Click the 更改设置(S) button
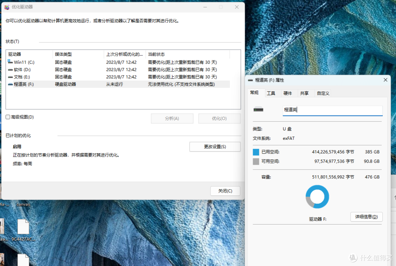This screenshot has height=266, width=396. coord(215,146)
